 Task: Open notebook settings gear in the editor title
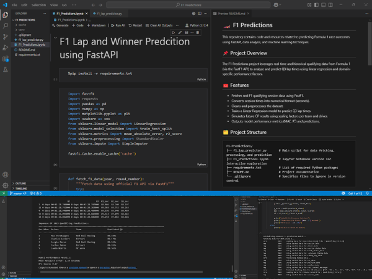point(193,14)
